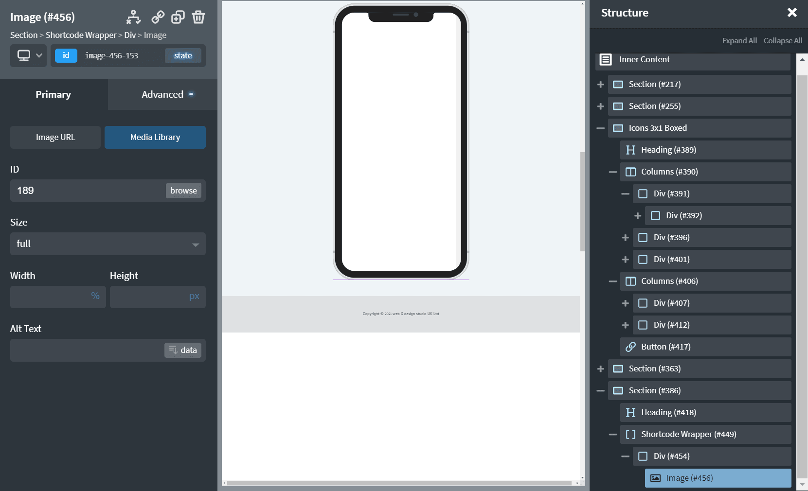Duplicate the Image element
This screenshot has height=491, width=808.
(x=178, y=17)
